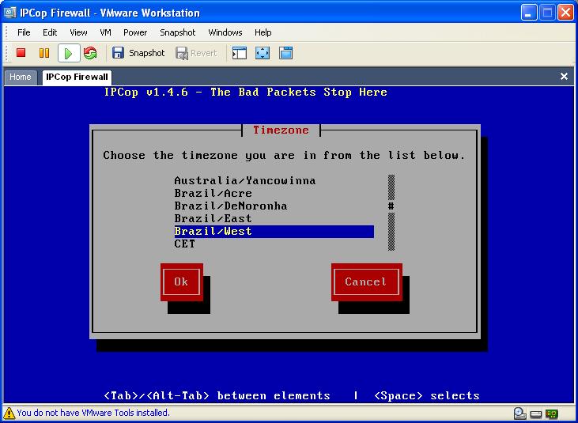The width and height of the screenshot is (578, 423).
Task: Close the VMware Workstation window
Action: point(565,13)
